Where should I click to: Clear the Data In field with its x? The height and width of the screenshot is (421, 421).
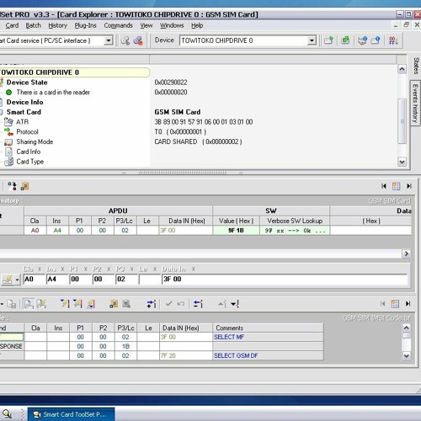point(193,269)
